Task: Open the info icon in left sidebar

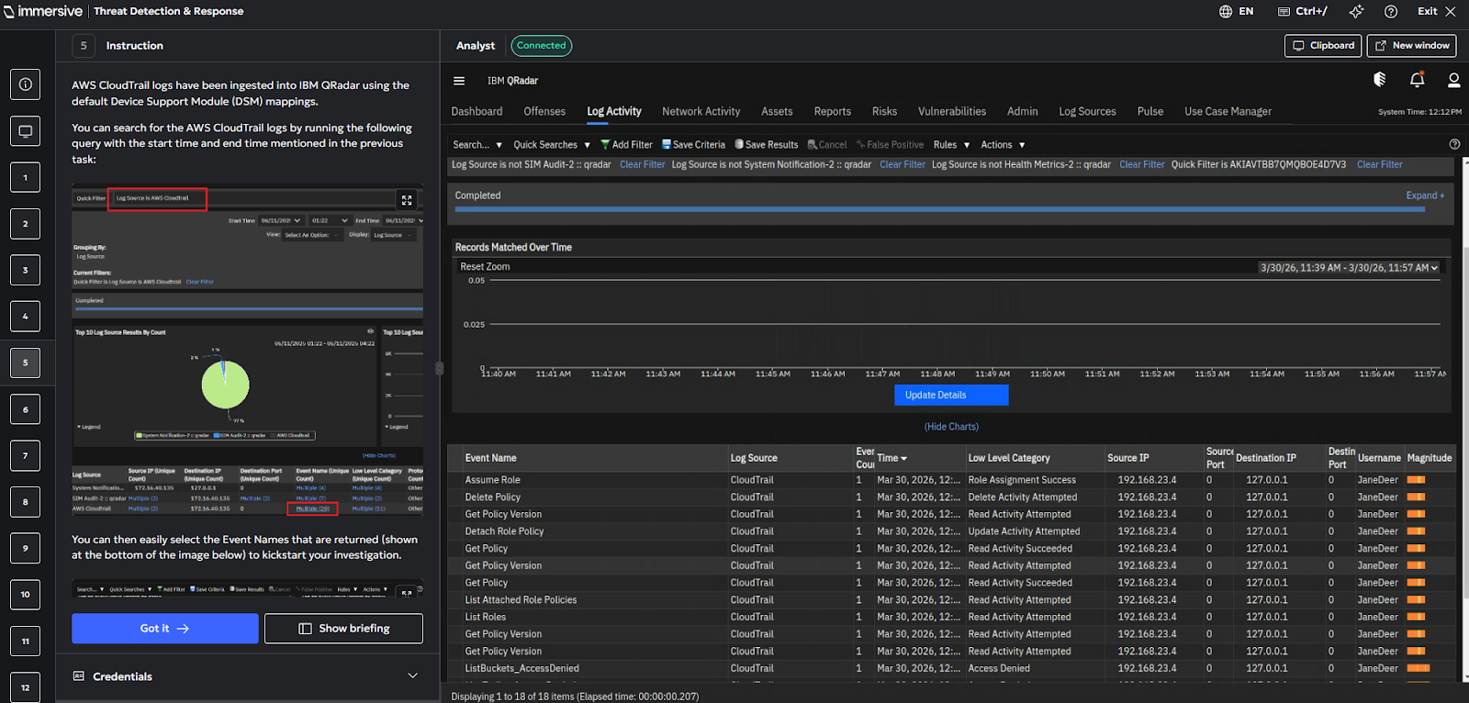Action: click(x=25, y=84)
